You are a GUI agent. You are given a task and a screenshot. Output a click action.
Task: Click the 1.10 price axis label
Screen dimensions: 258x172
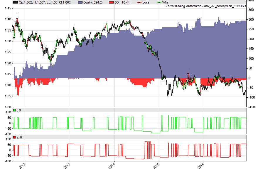(x=8, y=85)
